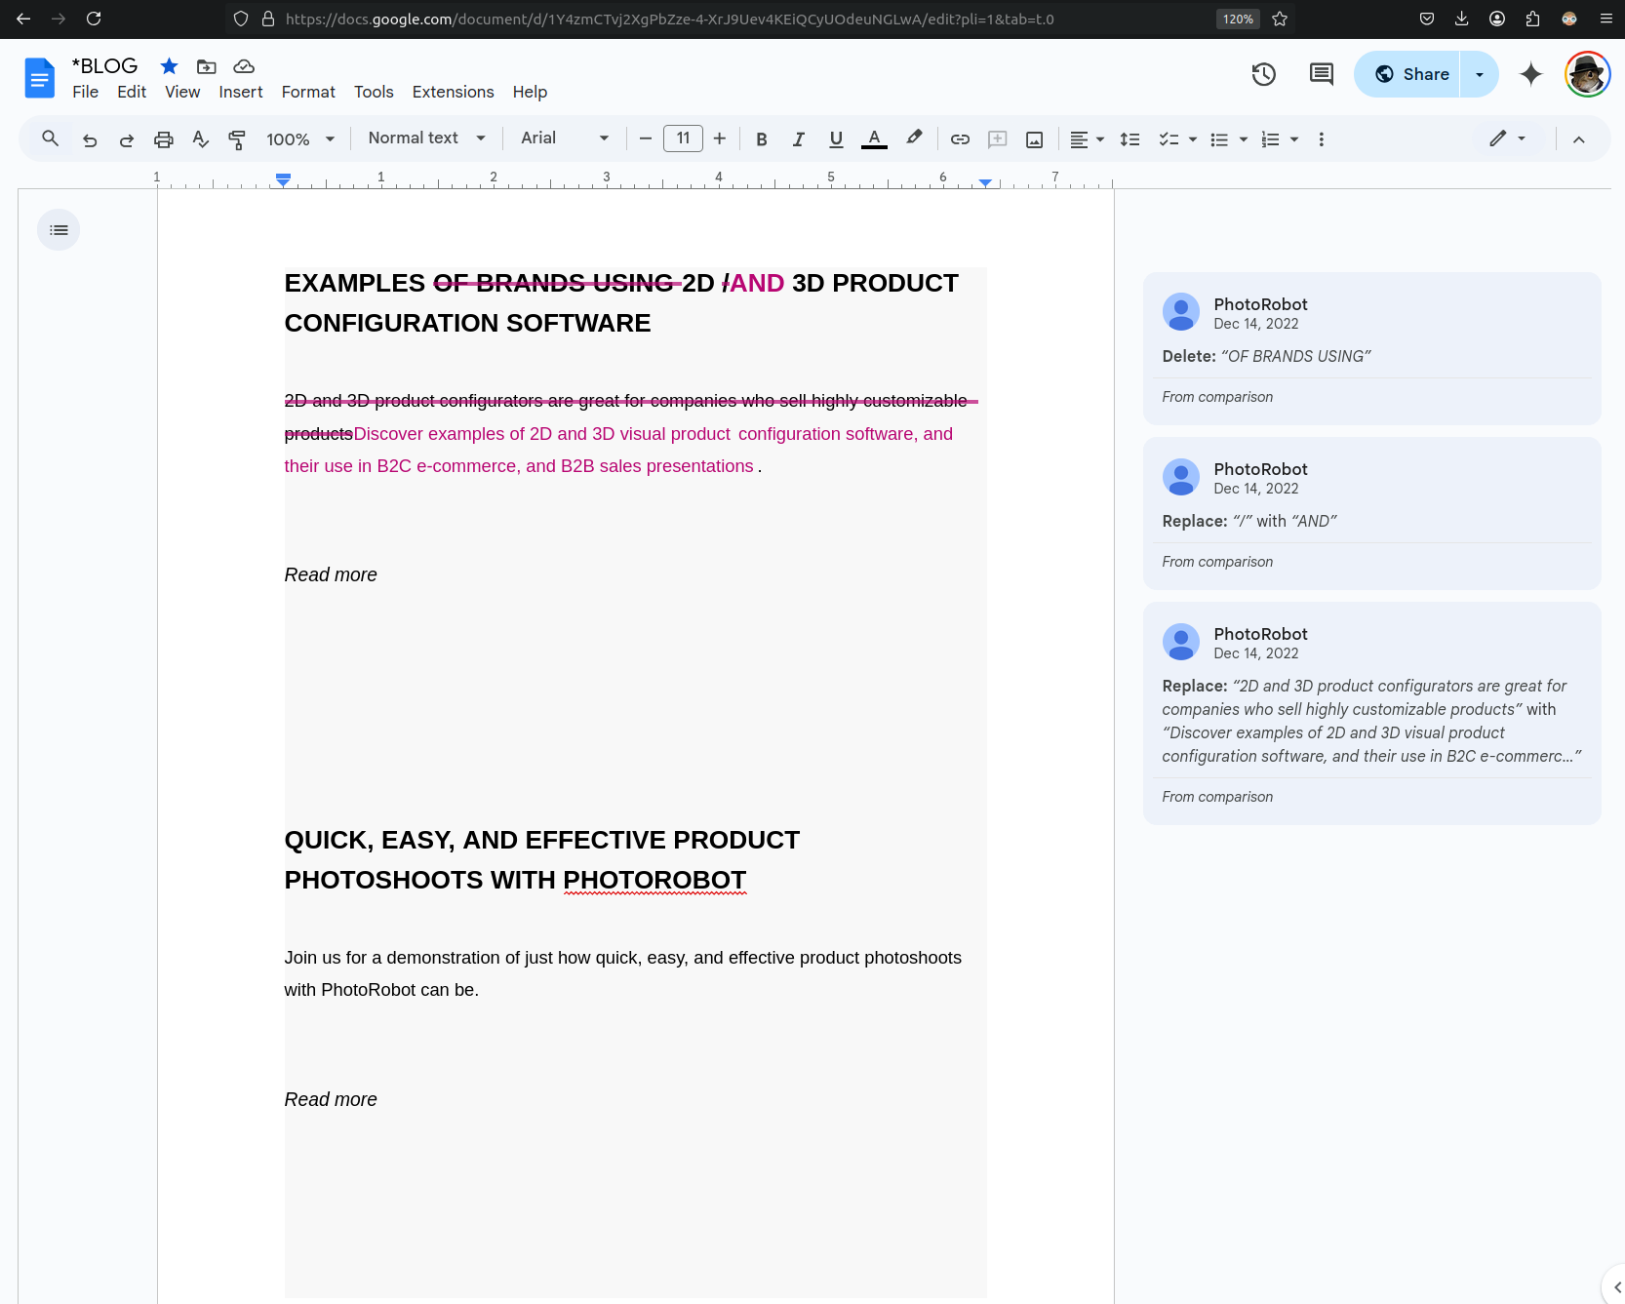Open browser downloads icon

pos(1461,19)
